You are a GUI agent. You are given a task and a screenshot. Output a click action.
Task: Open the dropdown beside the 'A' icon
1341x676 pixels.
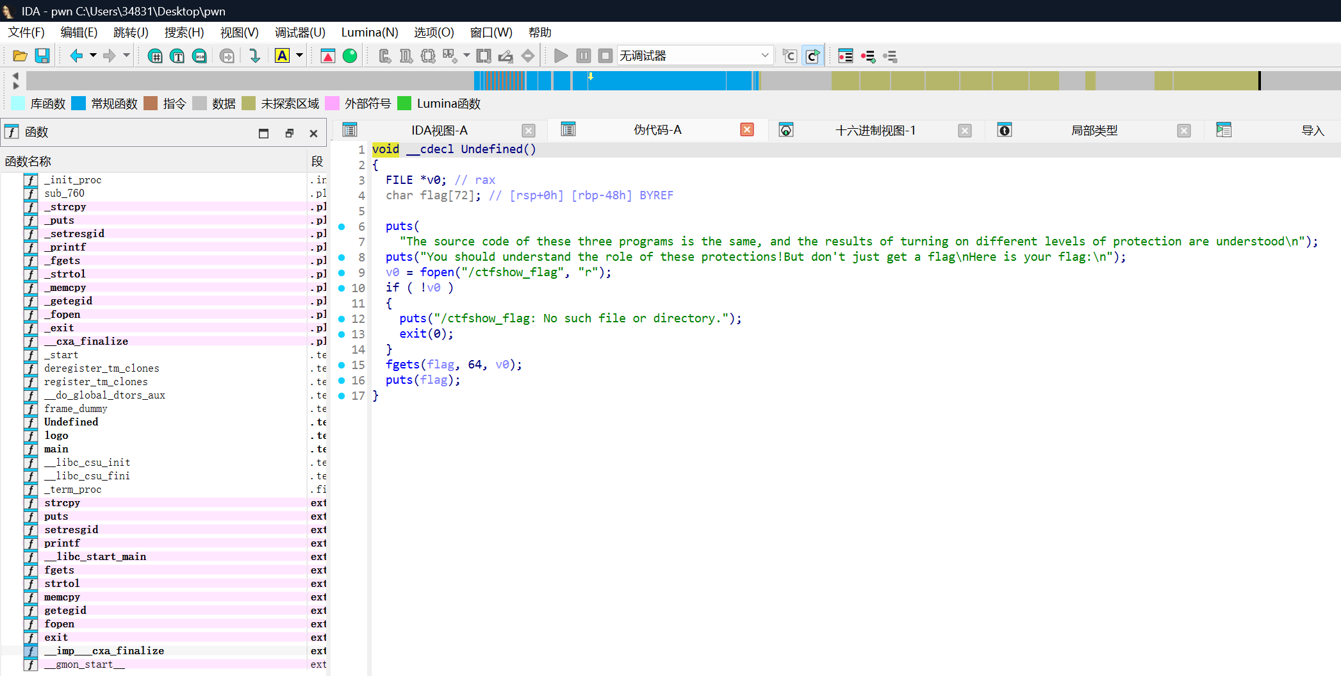[299, 56]
